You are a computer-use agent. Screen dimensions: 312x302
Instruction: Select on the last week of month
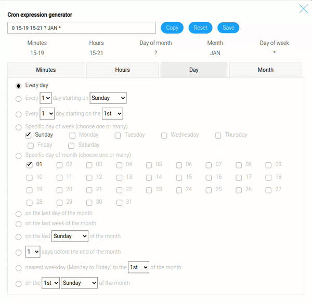19,224
